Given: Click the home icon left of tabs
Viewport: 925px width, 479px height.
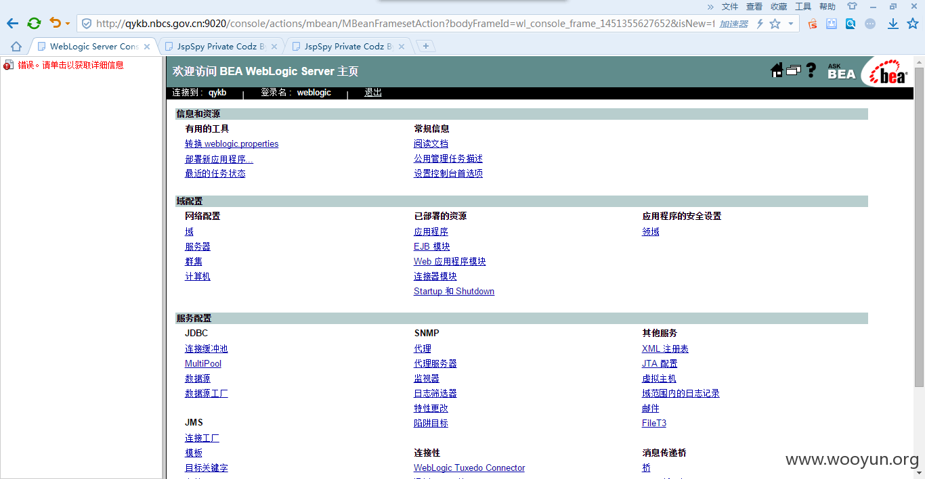Looking at the screenshot, I should [x=16, y=47].
